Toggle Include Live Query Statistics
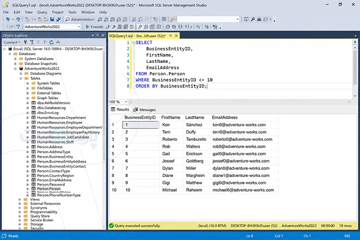Image resolution: width=360 pixels, height=240 pixels. tap(146, 27)
